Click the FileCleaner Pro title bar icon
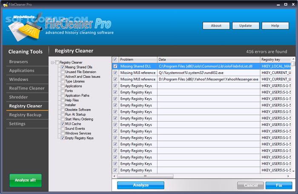 [x=5, y=4]
